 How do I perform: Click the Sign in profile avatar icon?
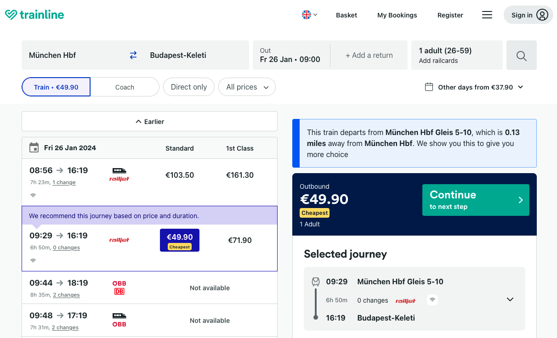[542, 15]
